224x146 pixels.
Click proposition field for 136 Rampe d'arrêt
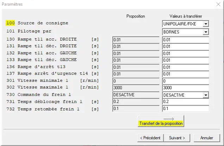(136, 67)
